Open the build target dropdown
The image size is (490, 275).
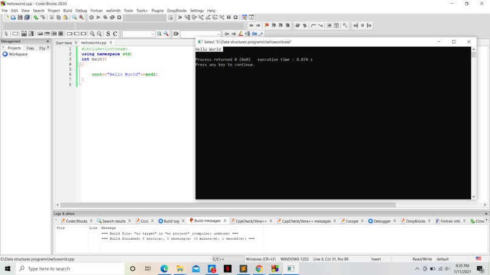[145, 18]
